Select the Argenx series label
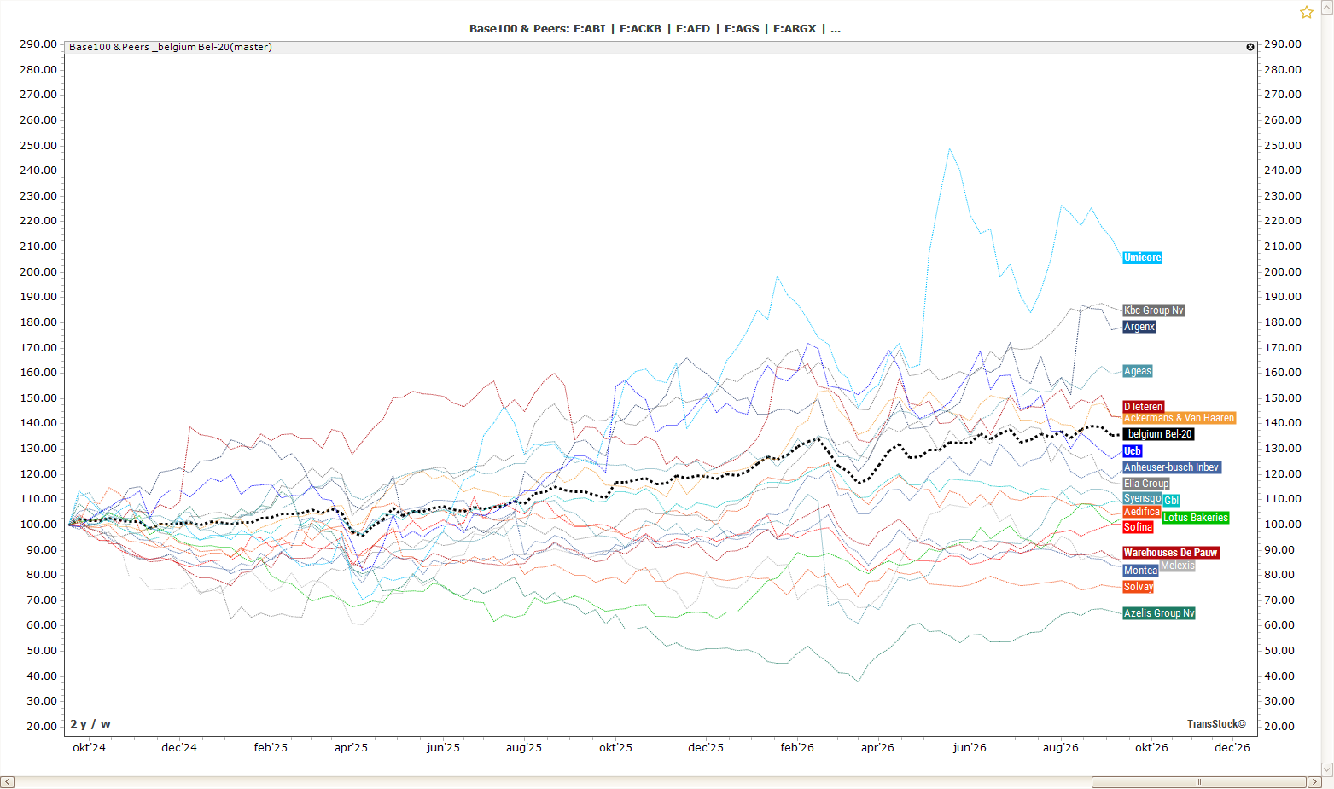The width and height of the screenshot is (1334, 789). click(1139, 327)
